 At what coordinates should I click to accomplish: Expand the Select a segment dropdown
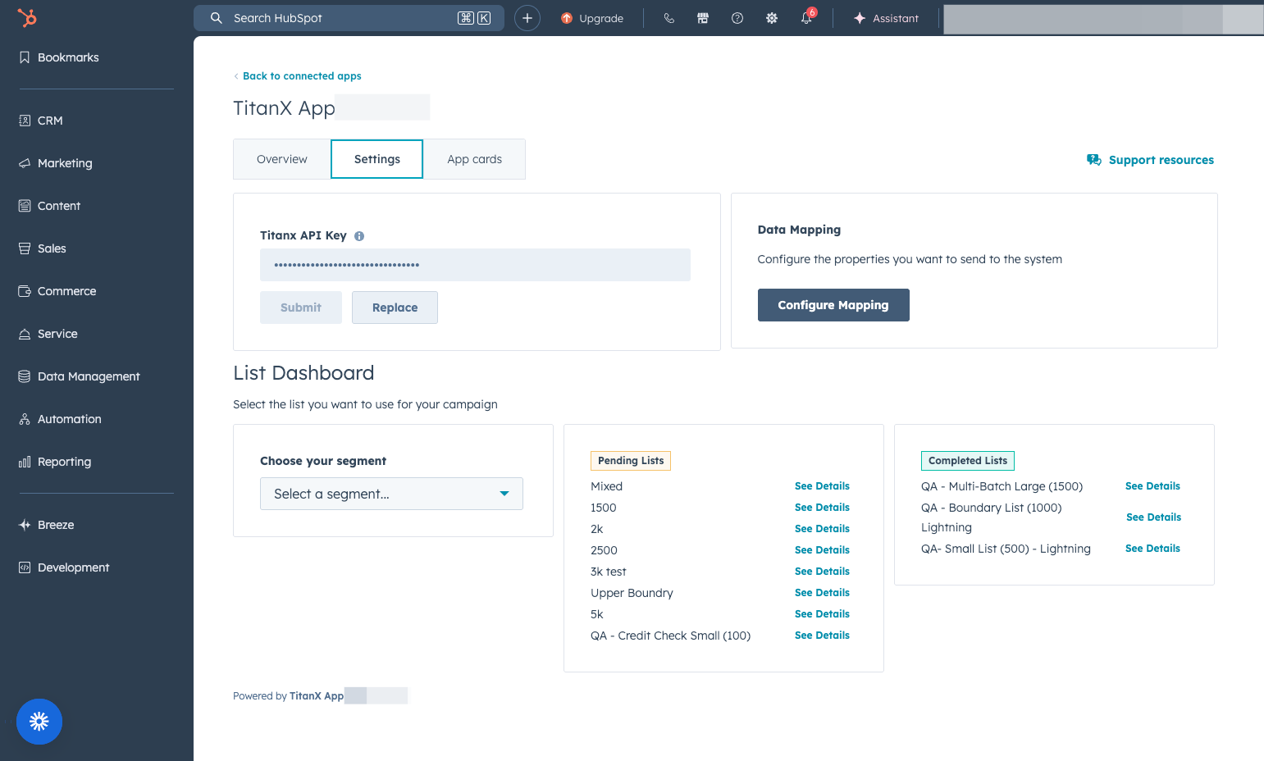pos(391,494)
